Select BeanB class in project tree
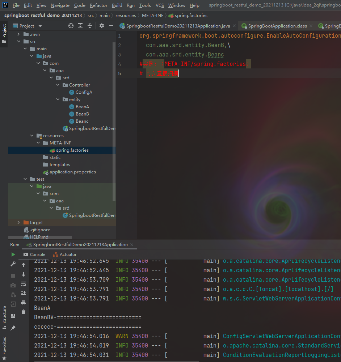This screenshot has height=362, width=341. pos(79,114)
